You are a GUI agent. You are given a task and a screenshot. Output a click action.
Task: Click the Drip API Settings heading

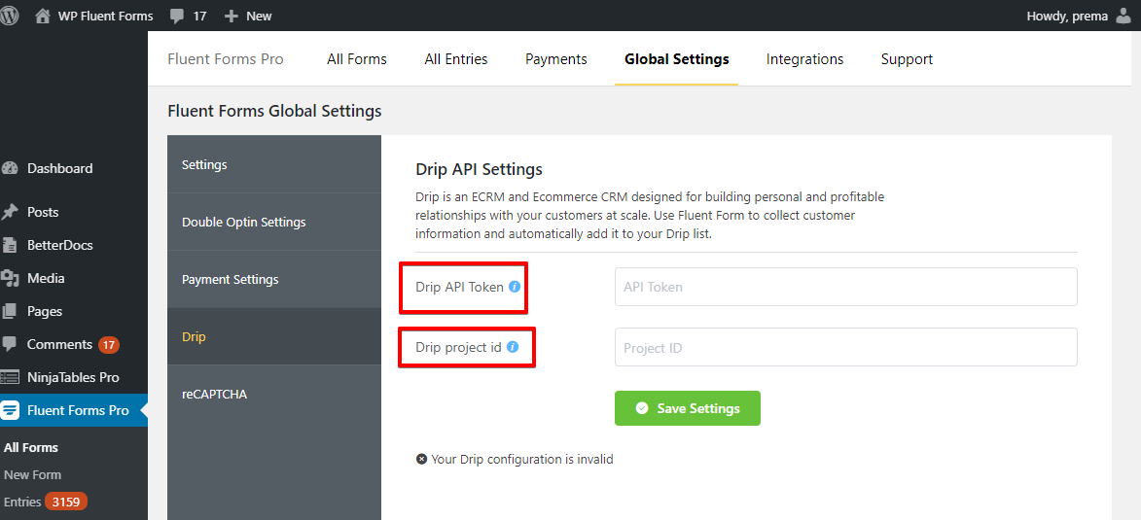[x=479, y=169]
